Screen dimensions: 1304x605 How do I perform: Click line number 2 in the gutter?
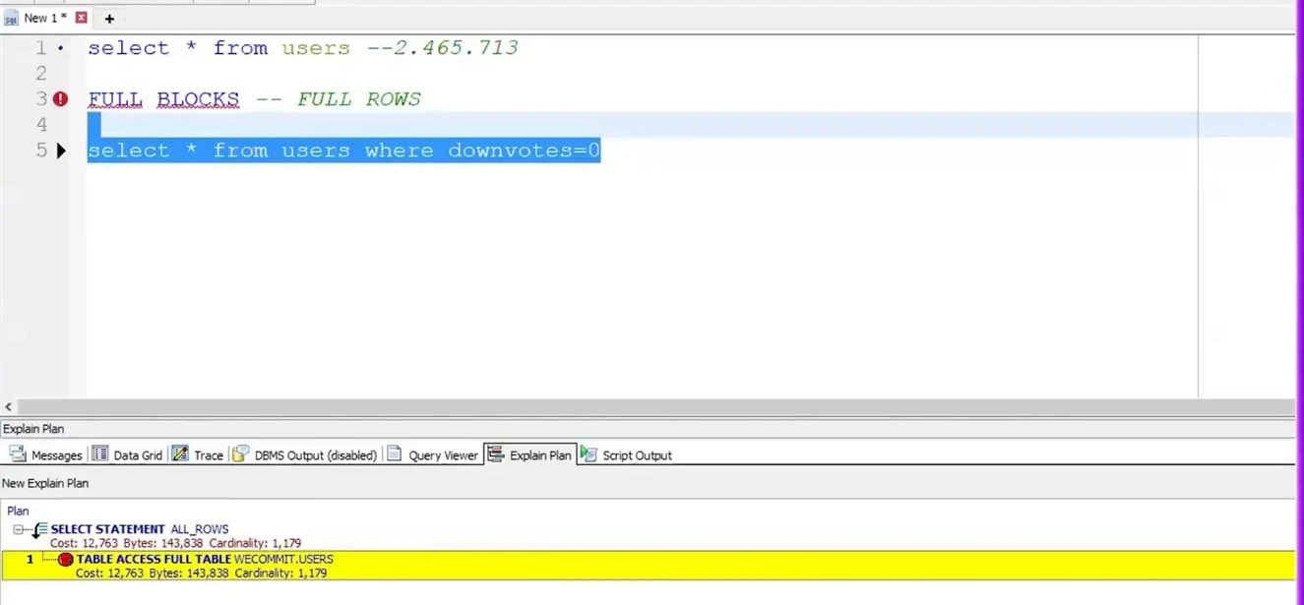point(41,74)
